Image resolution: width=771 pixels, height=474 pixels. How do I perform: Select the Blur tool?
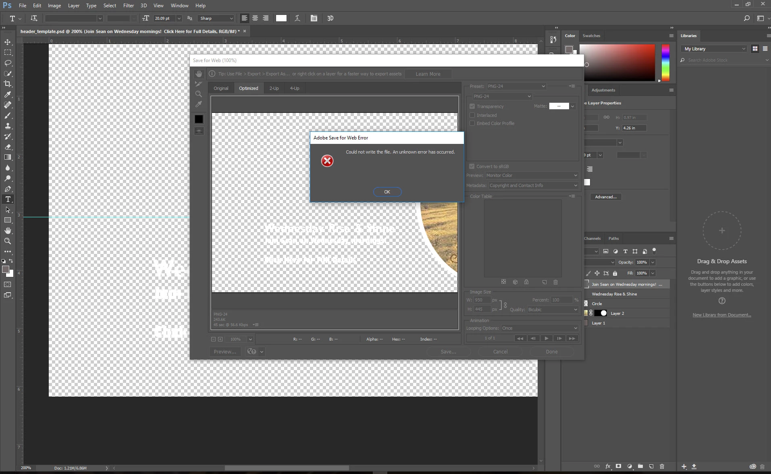(8, 168)
